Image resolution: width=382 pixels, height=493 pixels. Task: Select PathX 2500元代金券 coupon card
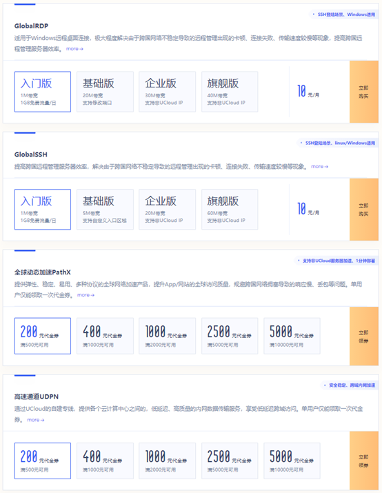tap(230, 336)
